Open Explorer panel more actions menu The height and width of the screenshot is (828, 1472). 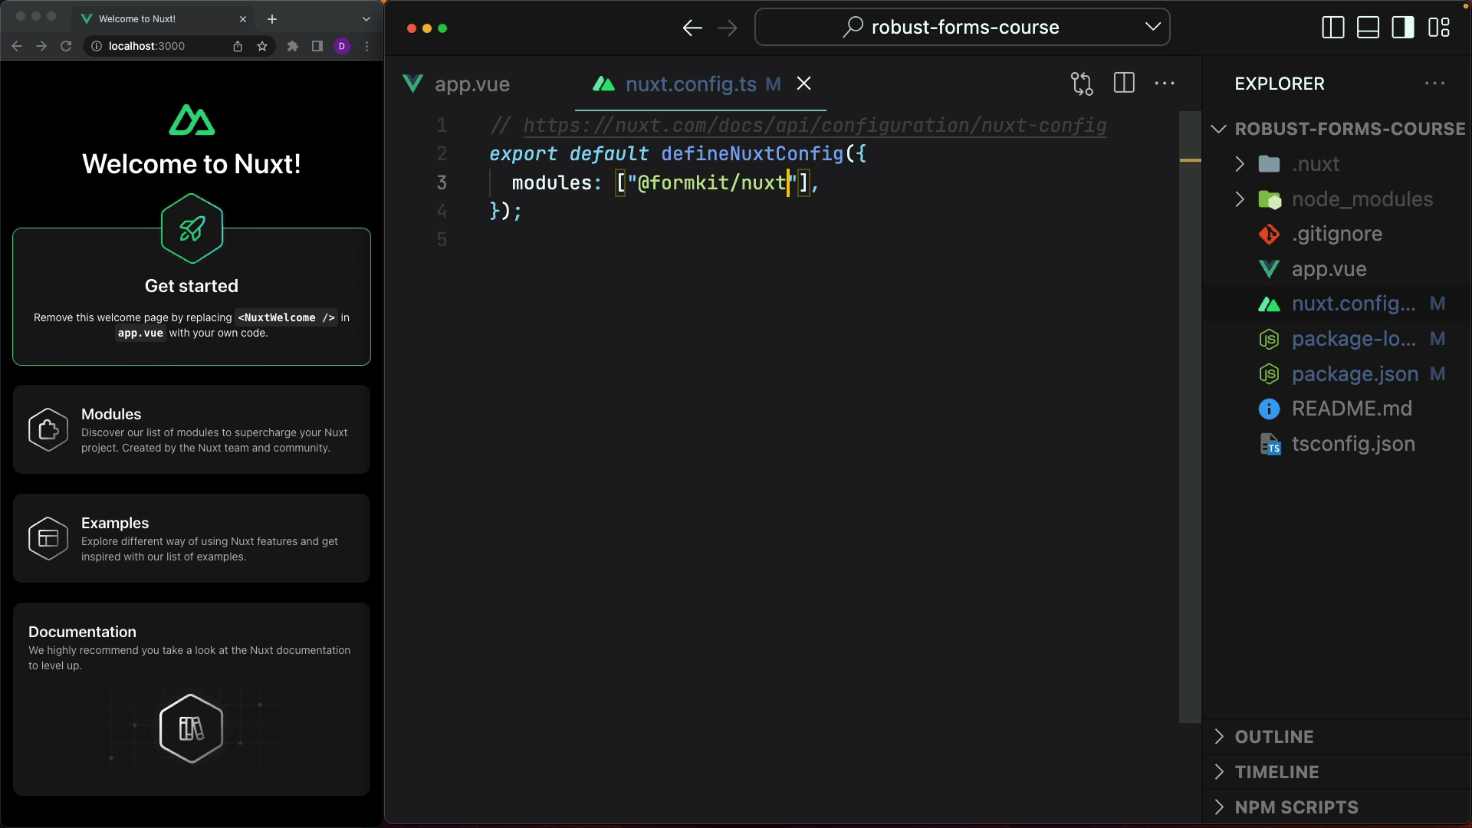(x=1434, y=83)
